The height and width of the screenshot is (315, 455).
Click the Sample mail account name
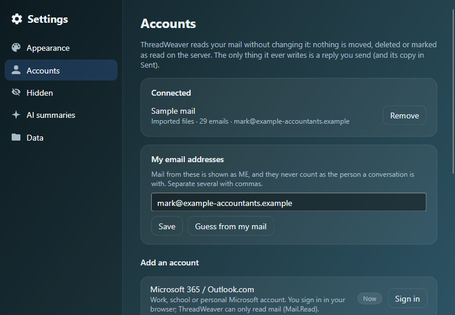point(173,111)
